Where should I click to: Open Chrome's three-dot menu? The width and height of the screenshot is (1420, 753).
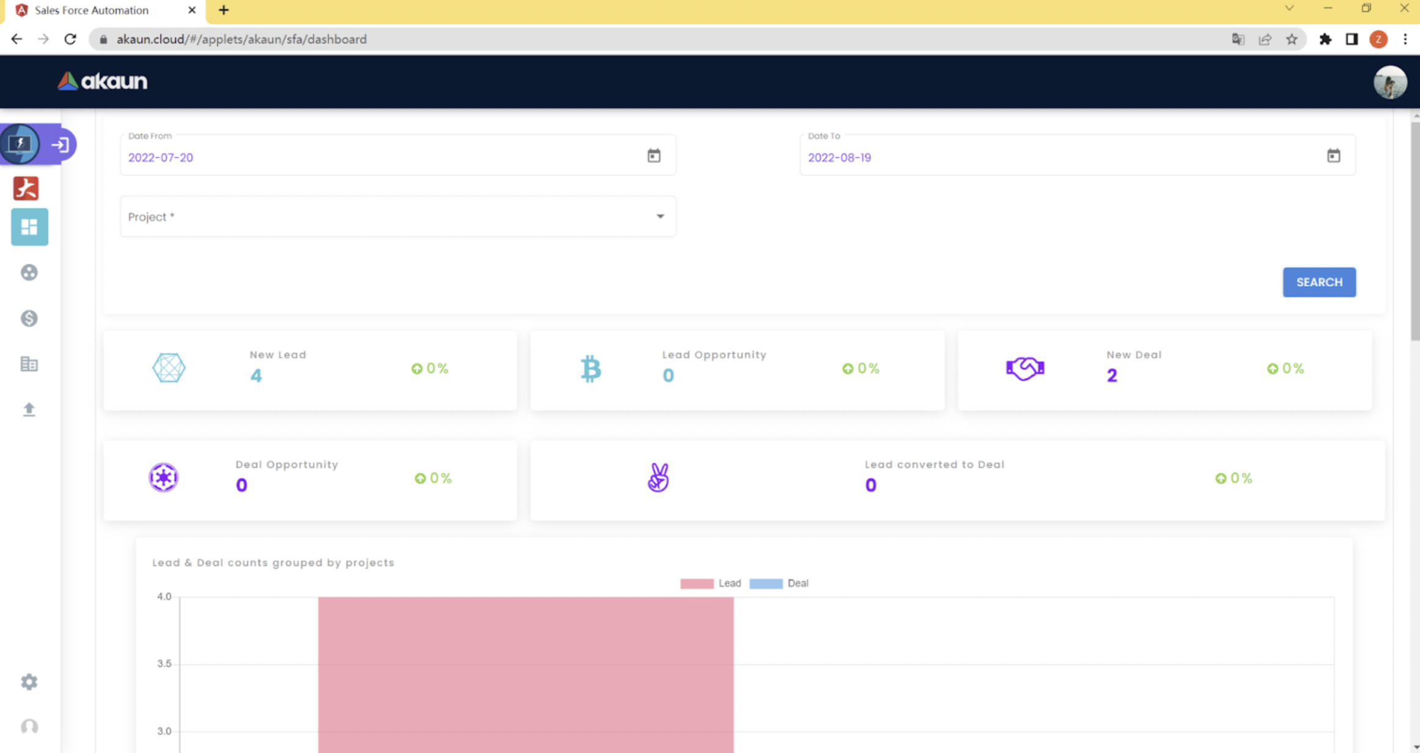point(1405,39)
